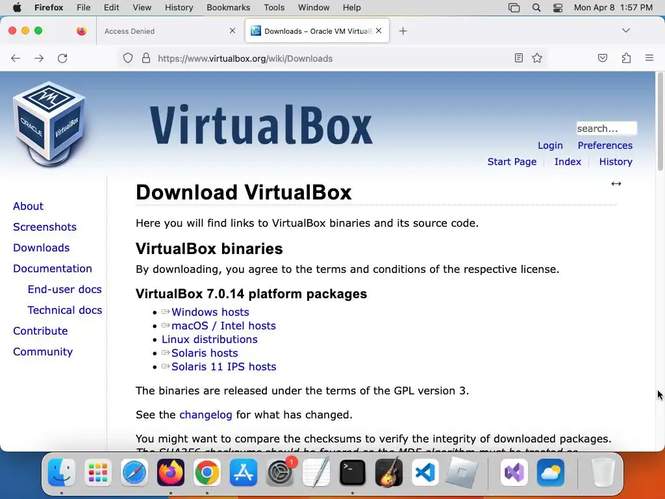View site security padlock info
Viewport: 665px width, 499px height.
pyautogui.click(x=146, y=58)
